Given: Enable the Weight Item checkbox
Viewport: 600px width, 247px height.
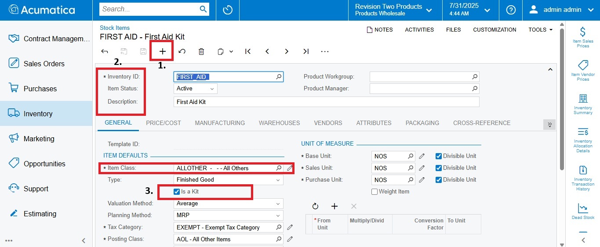Looking at the screenshot, I should [x=375, y=192].
